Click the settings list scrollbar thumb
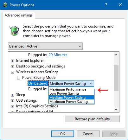This screenshot has width=128, height=140. tap(116, 78)
